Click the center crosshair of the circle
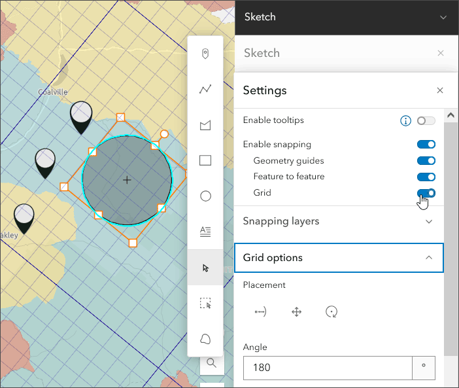The width and height of the screenshot is (459, 388). point(127,180)
